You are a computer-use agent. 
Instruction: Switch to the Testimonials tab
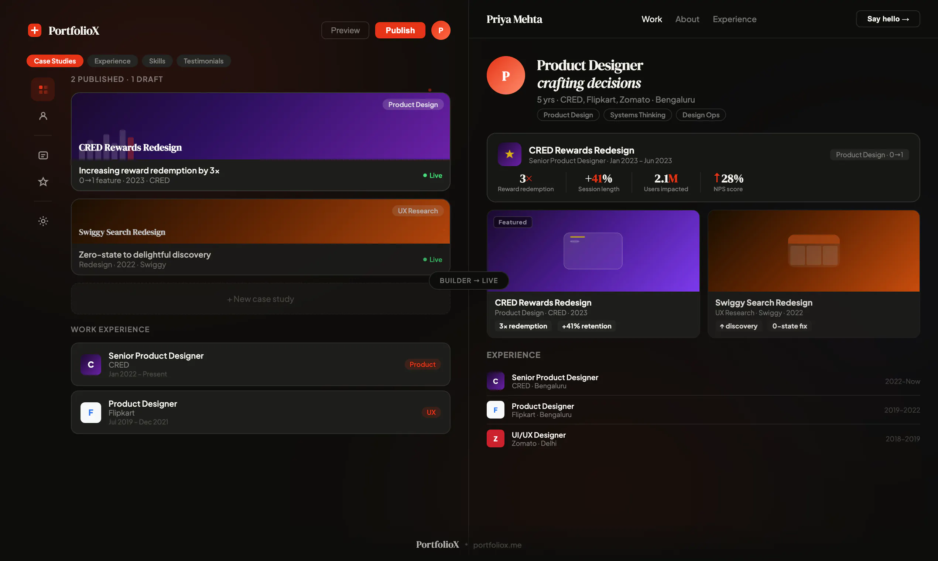click(x=203, y=61)
